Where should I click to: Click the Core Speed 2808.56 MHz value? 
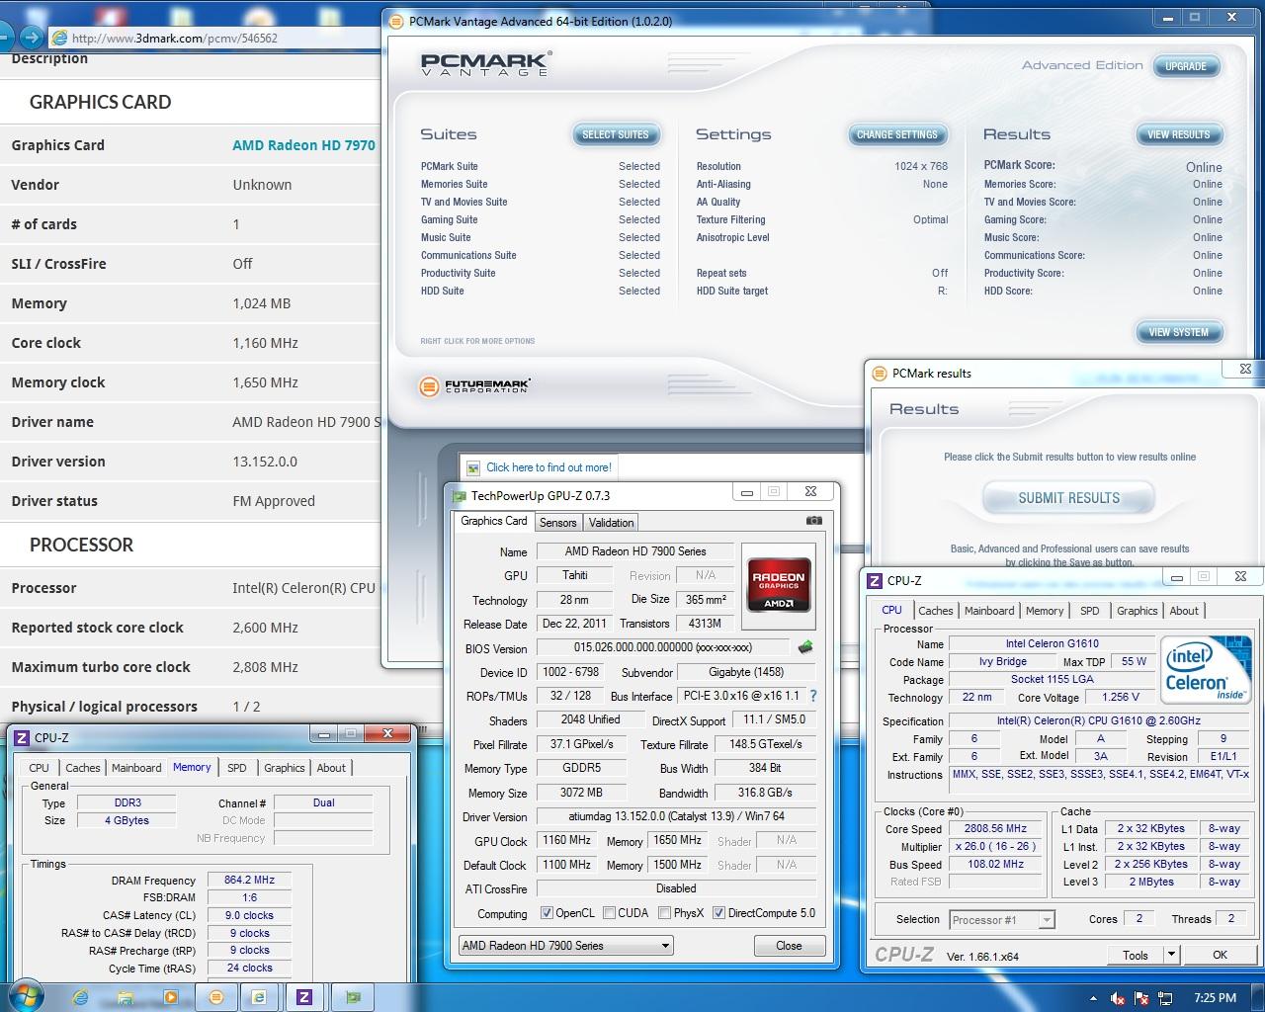(996, 829)
